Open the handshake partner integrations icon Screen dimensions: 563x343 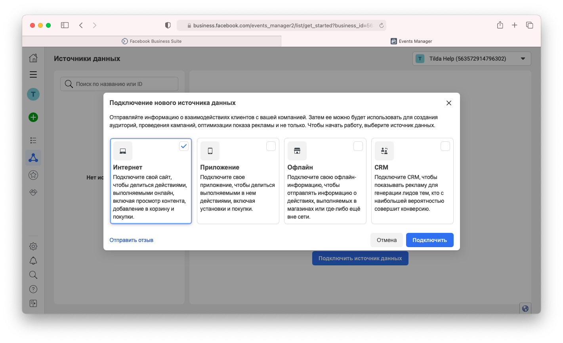pos(33,192)
